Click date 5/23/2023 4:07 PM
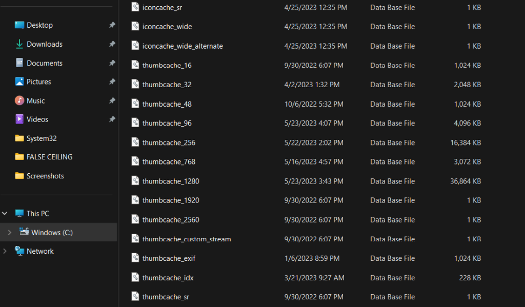 pyautogui.click(x=314, y=123)
